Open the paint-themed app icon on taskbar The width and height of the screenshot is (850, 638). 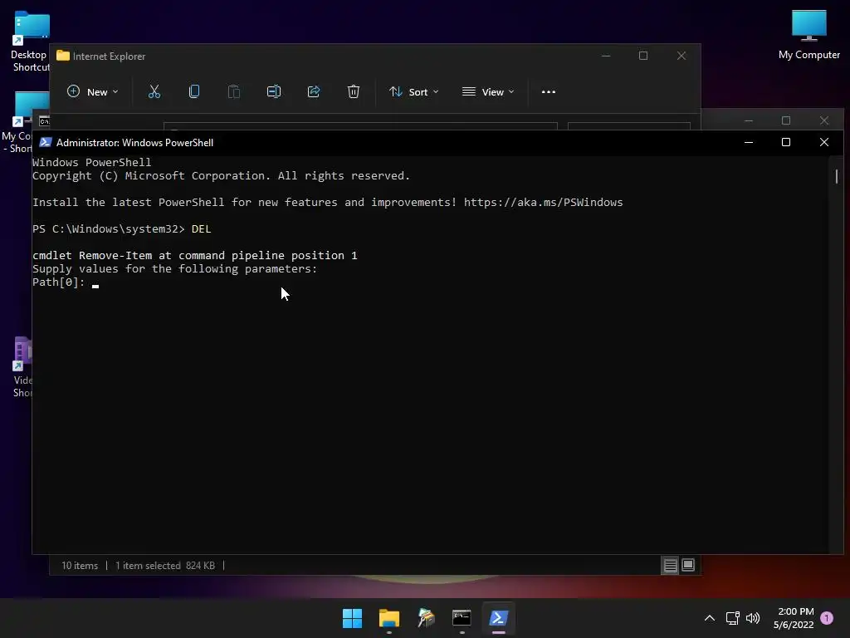426,618
